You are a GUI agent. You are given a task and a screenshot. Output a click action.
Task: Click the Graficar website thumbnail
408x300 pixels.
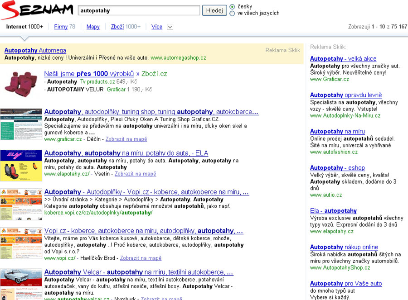(x=21, y=124)
